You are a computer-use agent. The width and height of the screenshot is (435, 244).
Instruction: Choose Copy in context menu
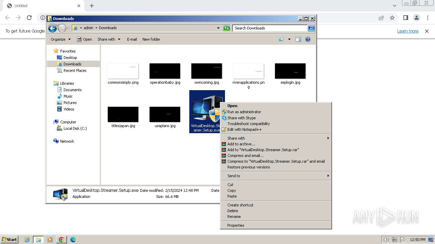pos(276,190)
